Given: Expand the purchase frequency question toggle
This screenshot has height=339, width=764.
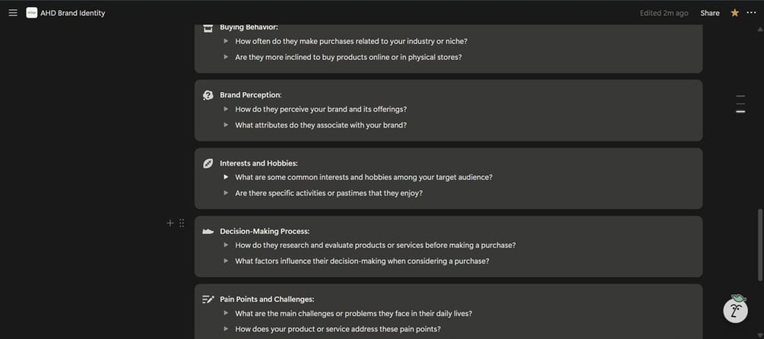Looking at the screenshot, I should [x=226, y=41].
